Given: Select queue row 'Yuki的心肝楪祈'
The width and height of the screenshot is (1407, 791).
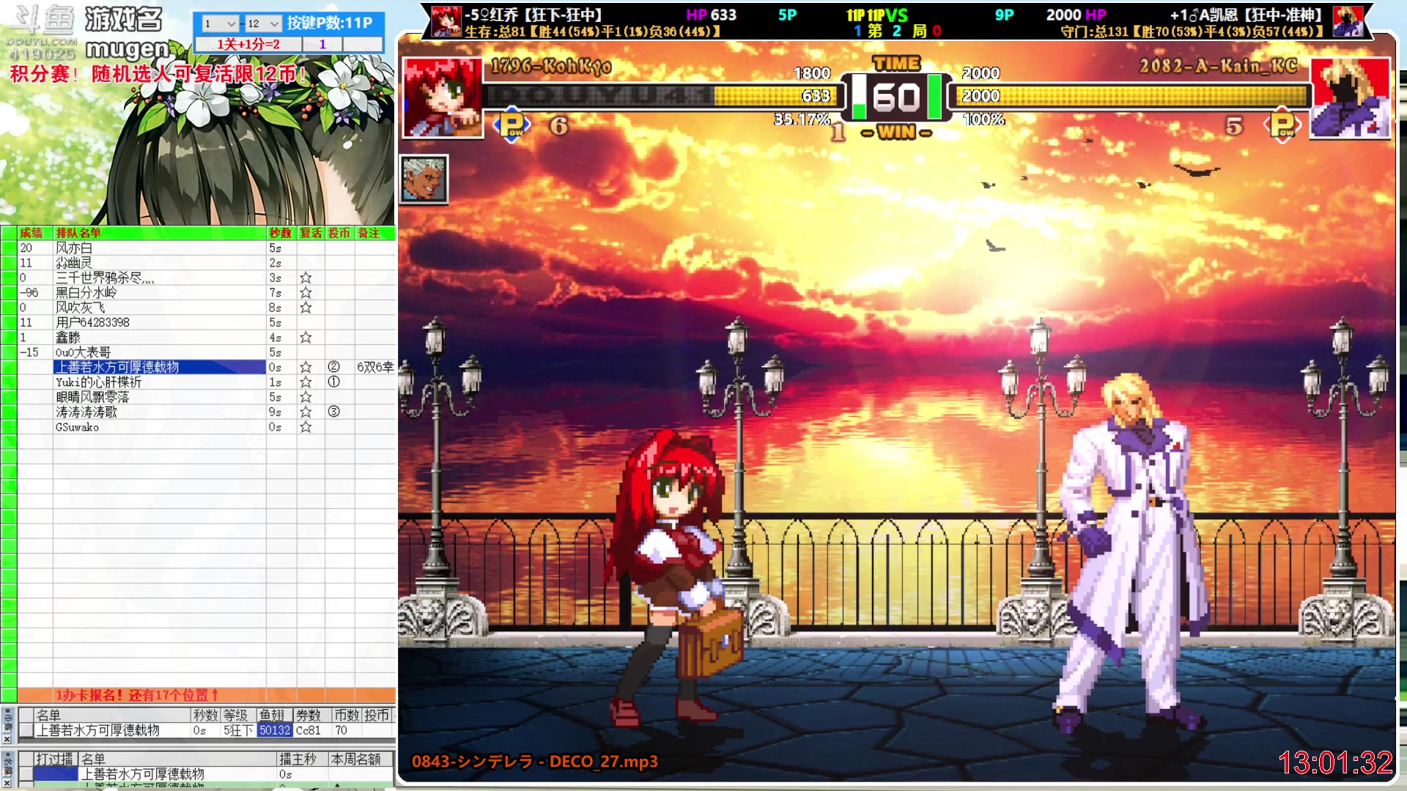Looking at the screenshot, I should point(160,382).
